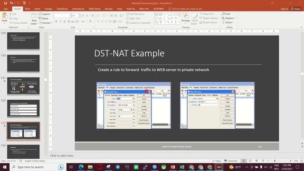Switch to Transitions tab
This screenshot has width=304, height=171.
[62, 9]
